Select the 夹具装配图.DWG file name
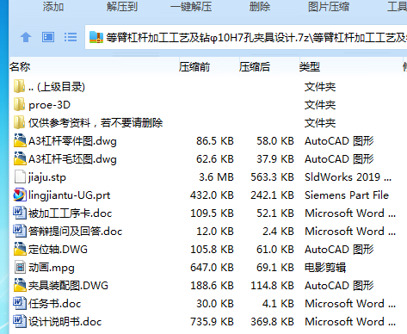Viewport: 407px width, 334px height. coord(68,286)
